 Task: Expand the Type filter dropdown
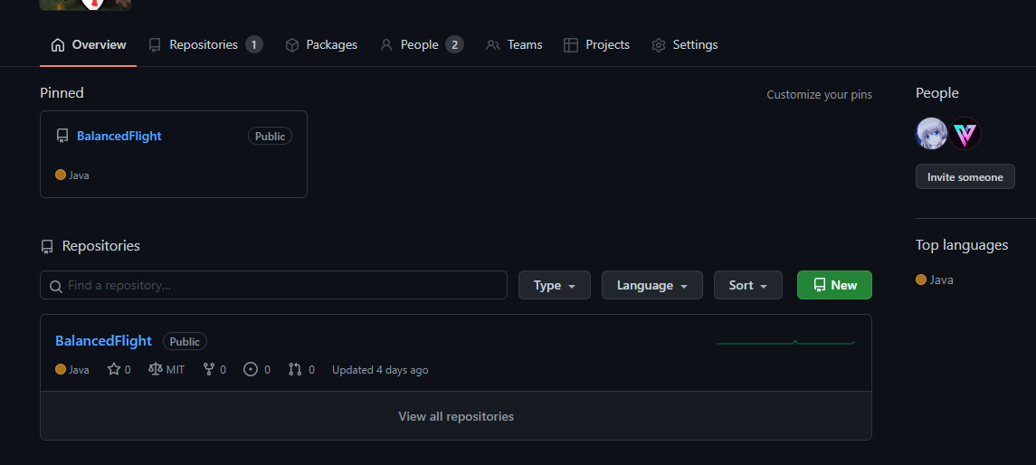point(554,285)
